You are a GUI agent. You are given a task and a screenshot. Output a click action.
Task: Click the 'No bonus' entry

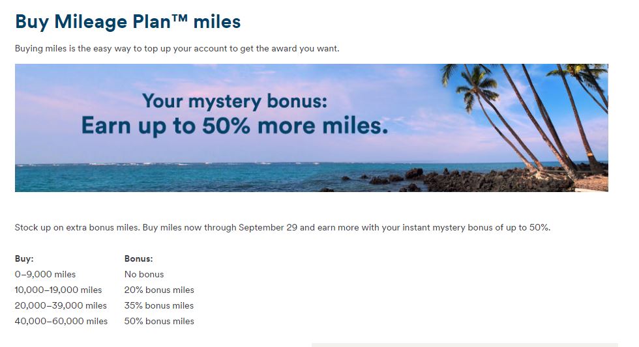pos(144,274)
